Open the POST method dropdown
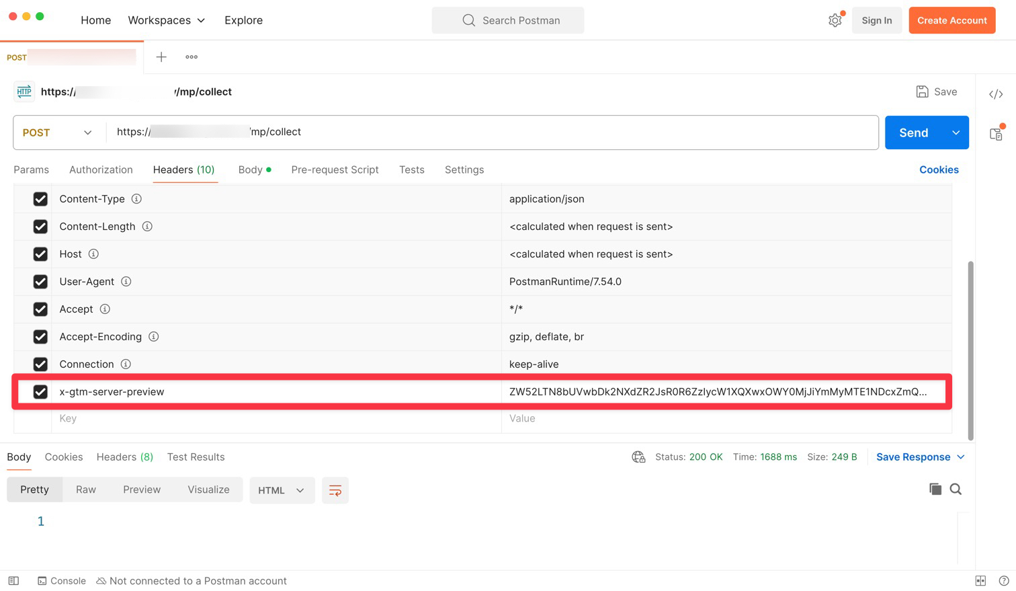Viewport: 1016px width, 591px height. tap(58, 132)
